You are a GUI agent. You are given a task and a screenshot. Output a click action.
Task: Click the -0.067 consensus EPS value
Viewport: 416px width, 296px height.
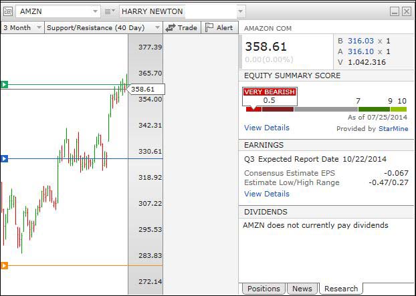point(397,173)
